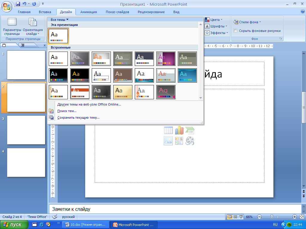Screen dimensions: 306x229
Task: Open the Office button menu
Action: click(x=7, y=7)
